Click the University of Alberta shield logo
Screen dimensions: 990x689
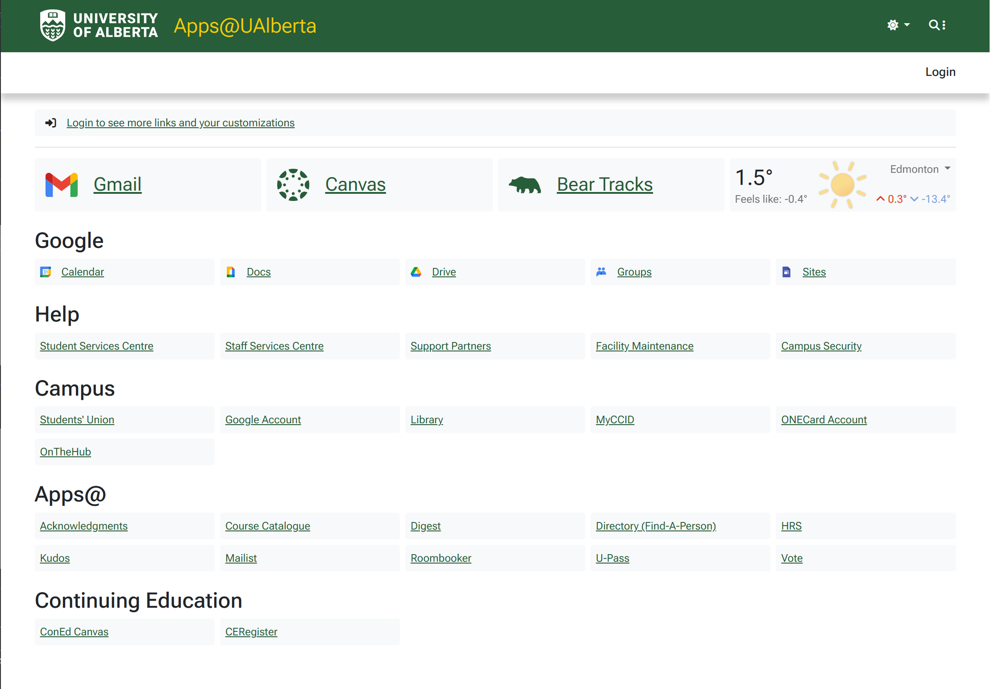[53, 25]
